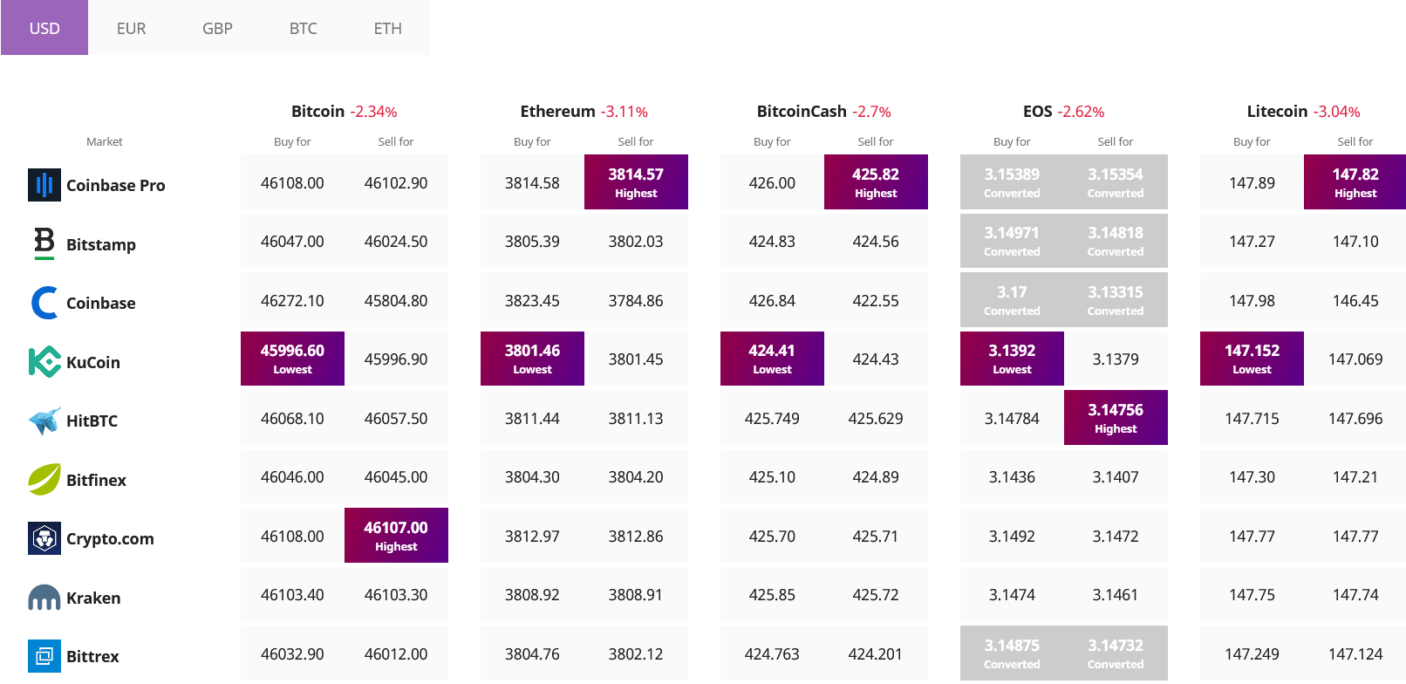Click the HitBTC logo icon

[x=44, y=421]
